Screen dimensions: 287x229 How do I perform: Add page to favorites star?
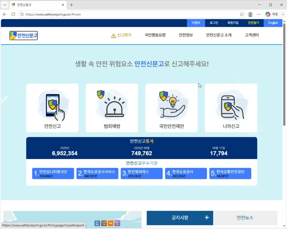[242, 14]
